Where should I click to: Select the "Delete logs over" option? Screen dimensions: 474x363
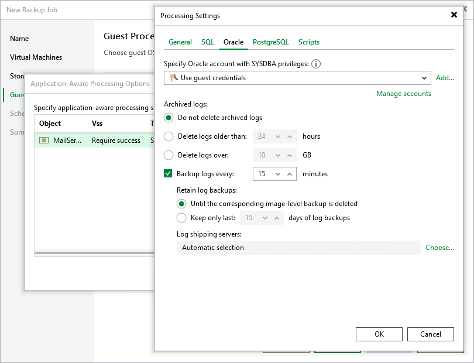(169, 155)
